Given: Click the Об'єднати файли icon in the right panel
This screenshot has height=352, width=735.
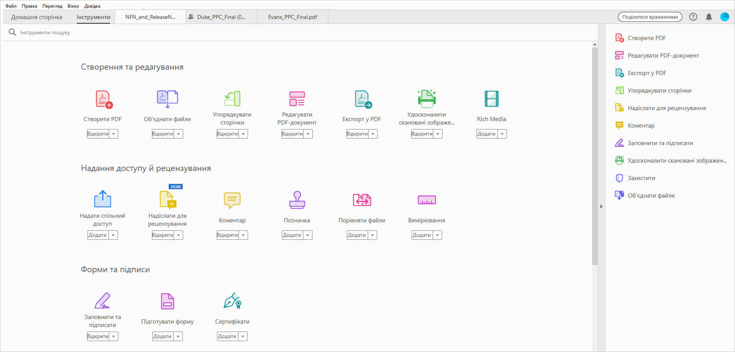Looking at the screenshot, I should [x=619, y=195].
